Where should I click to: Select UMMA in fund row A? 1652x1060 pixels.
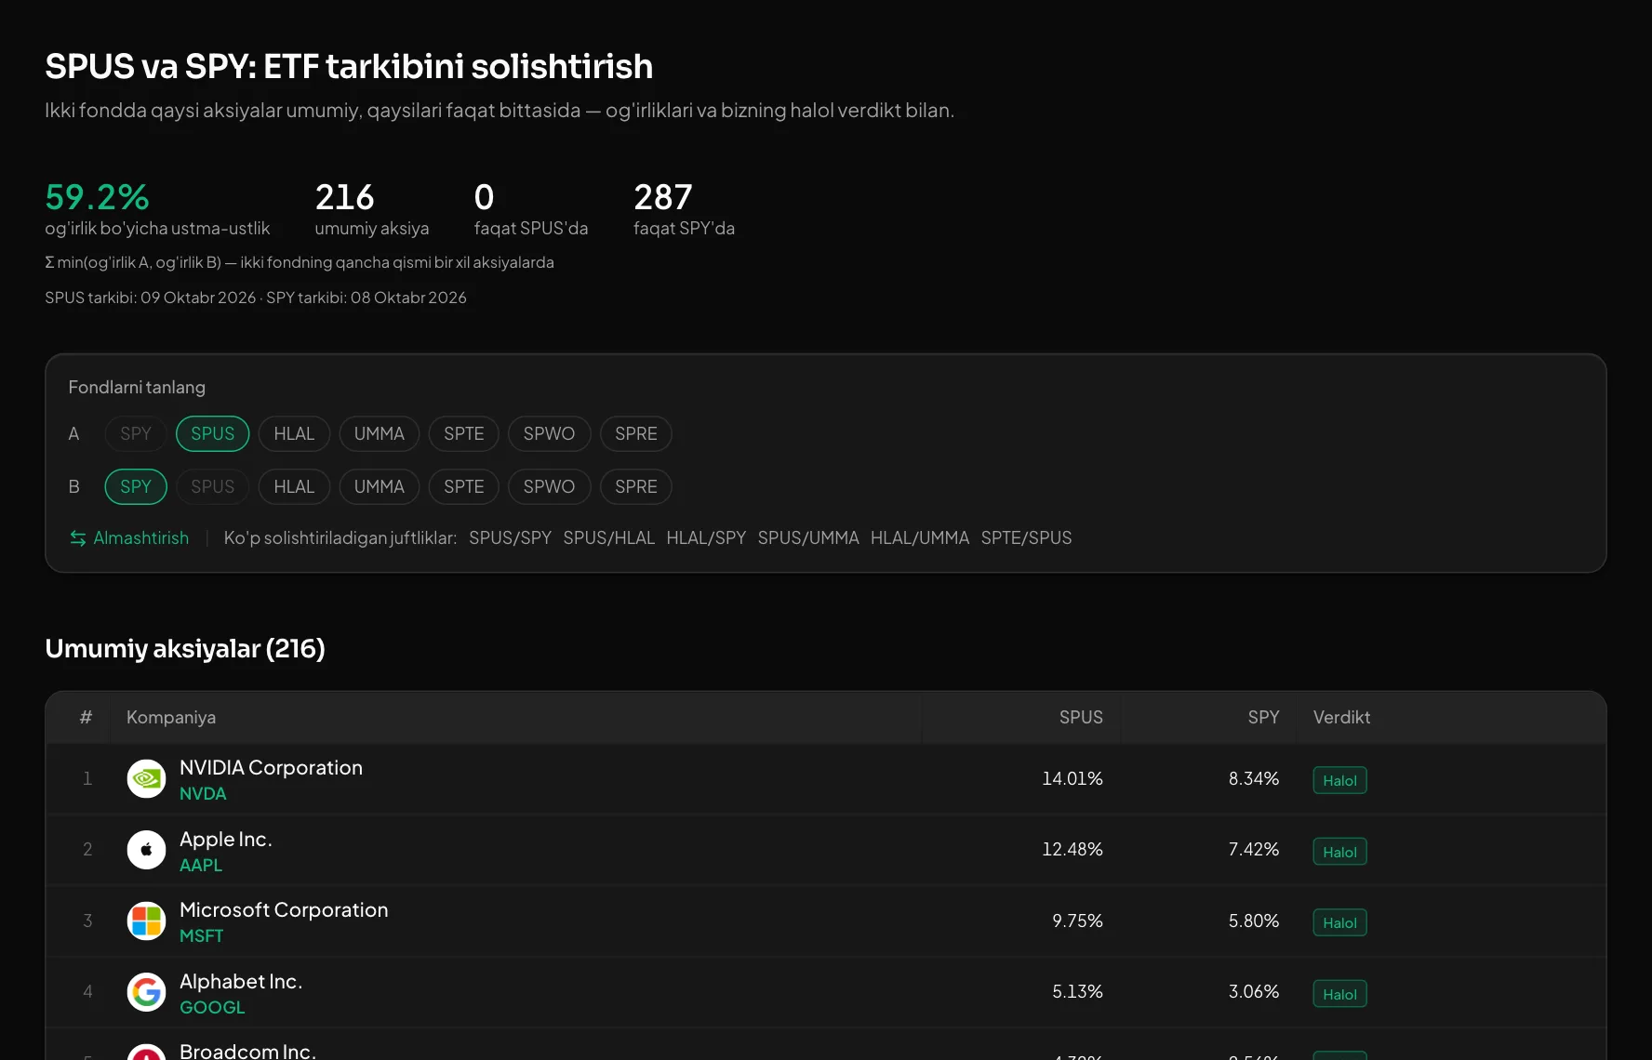pyautogui.click(x=380, y=433)
